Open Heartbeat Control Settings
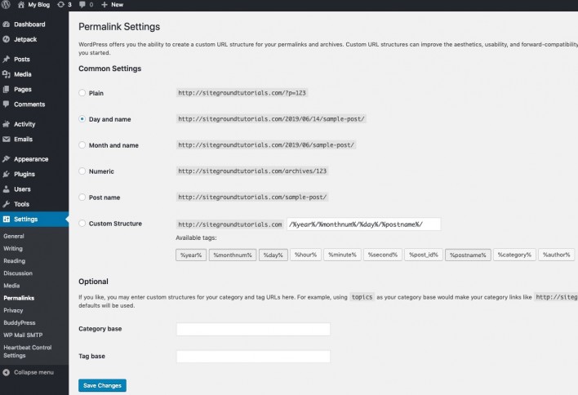 28,352
